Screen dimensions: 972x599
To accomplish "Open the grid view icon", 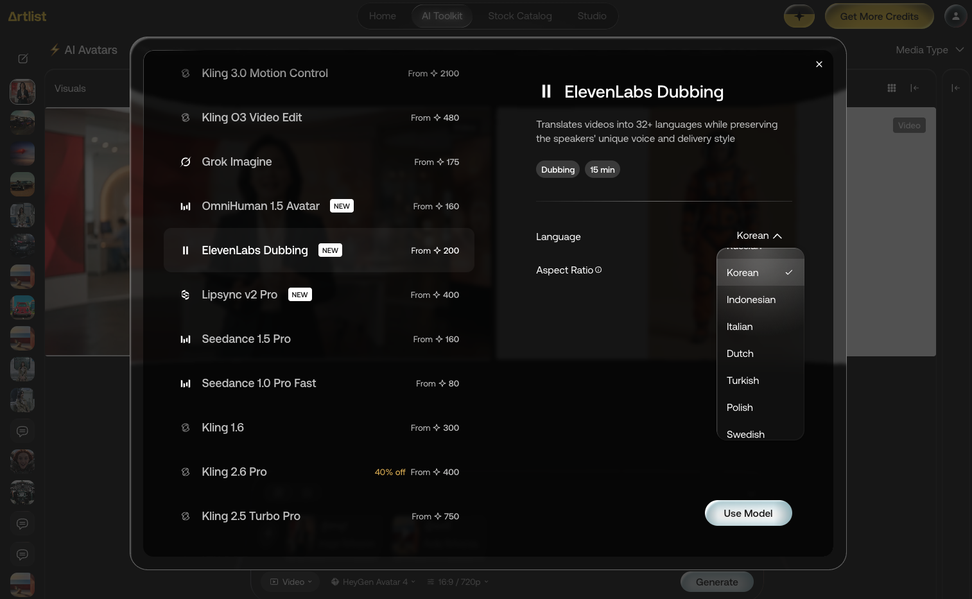I will [x=892, y=88].
